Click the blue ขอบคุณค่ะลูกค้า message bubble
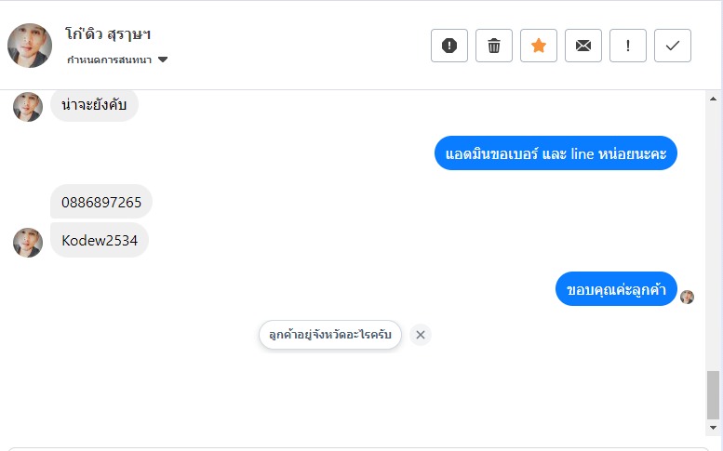This screenshot has width=723, height=451. (616, 289)
